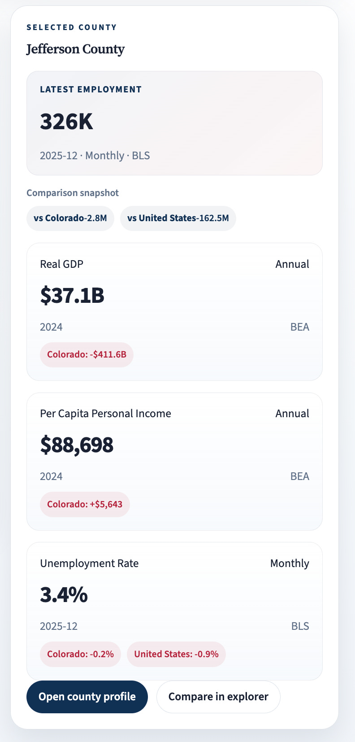This screenshot has height=742, width=355.
Task: Click the Comparison snapshot label
Action: point(73,193)
